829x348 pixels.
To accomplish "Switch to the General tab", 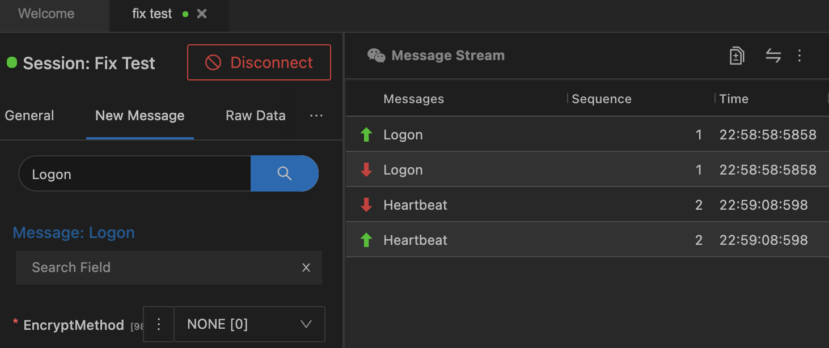I will coord(29,116).
